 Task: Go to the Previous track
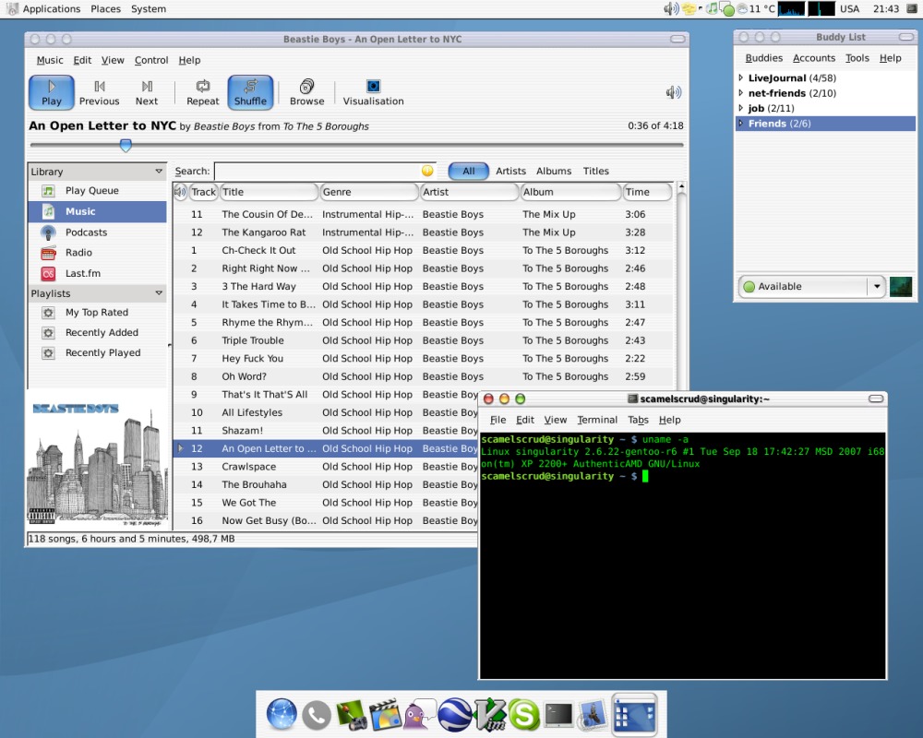click(x=99, y=92)
